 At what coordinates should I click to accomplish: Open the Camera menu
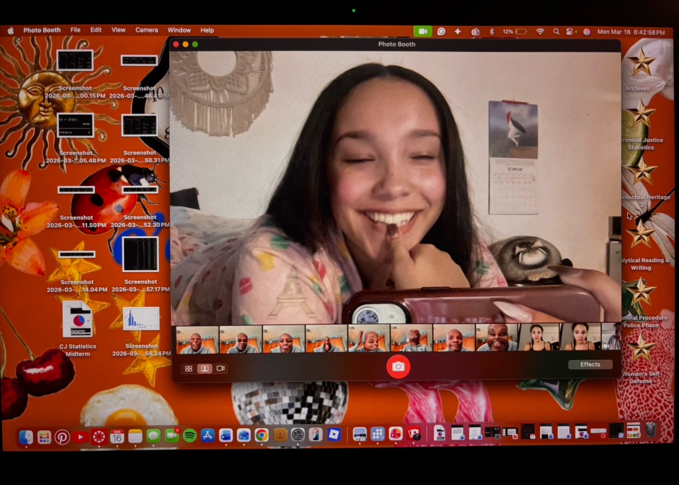pyautogui.click(x=147, y=30)
